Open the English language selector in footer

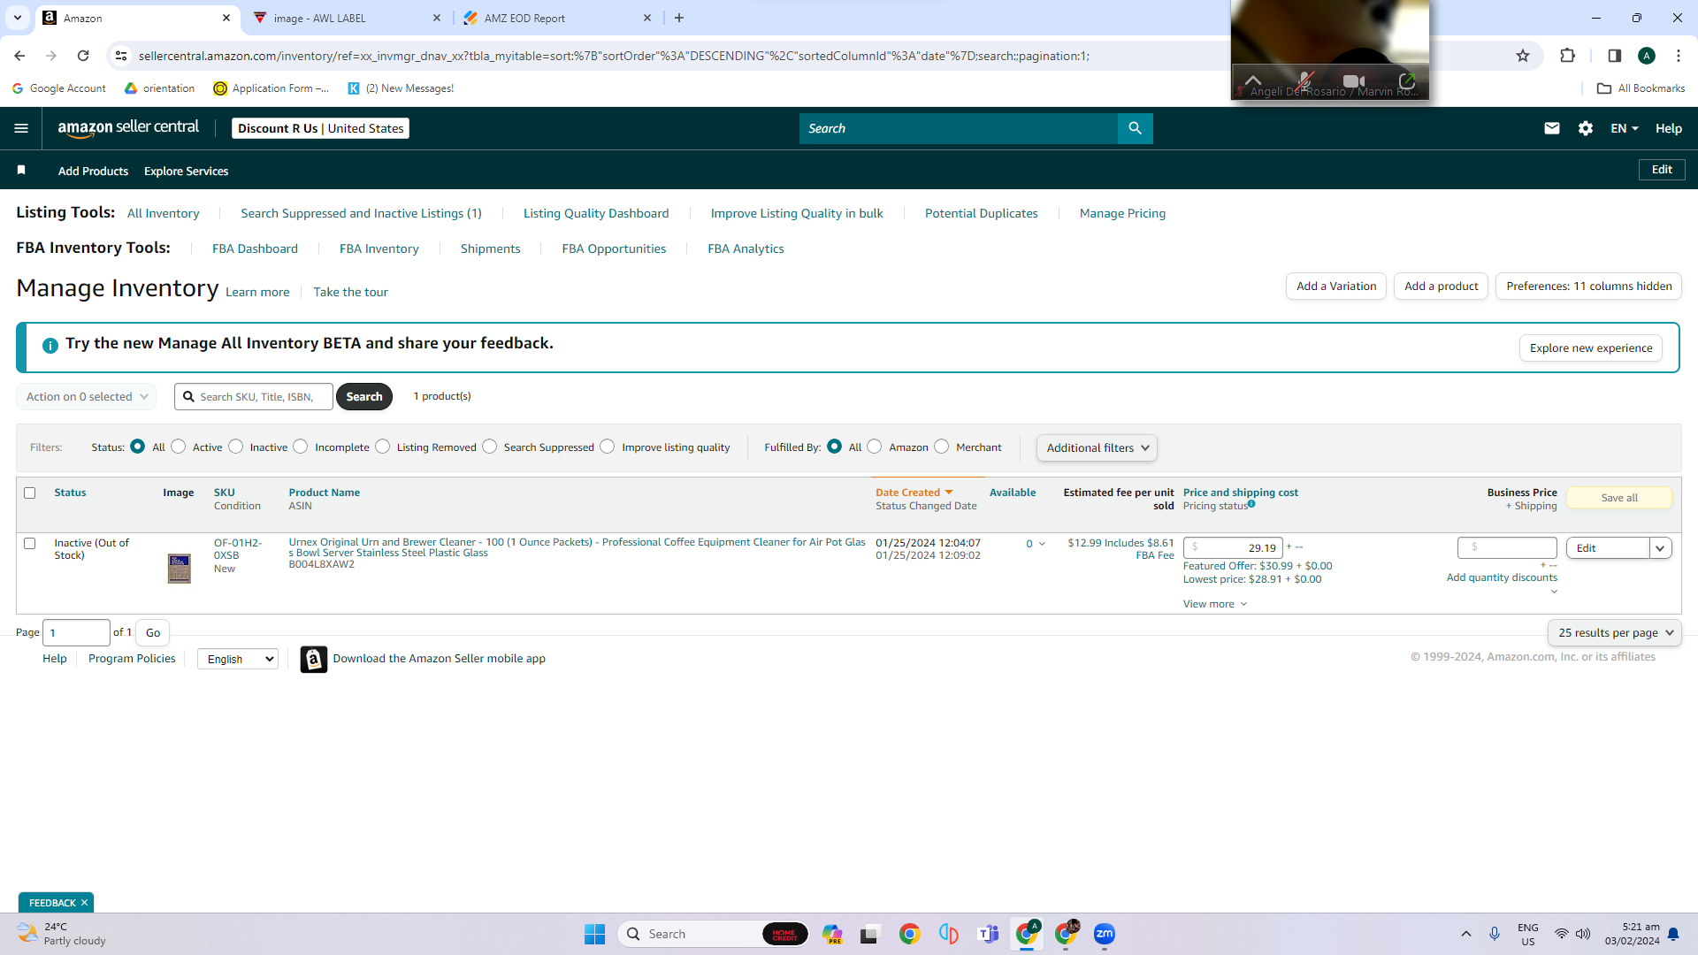point(238,659)
